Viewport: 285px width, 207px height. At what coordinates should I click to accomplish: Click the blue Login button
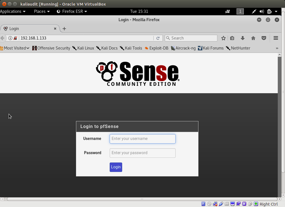(116, 167)
